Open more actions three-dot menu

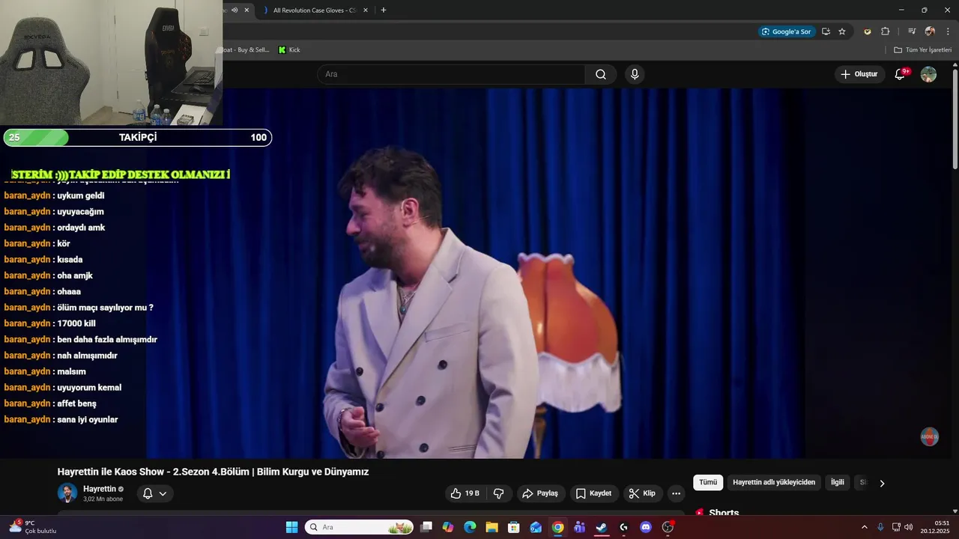pos(676,493)
